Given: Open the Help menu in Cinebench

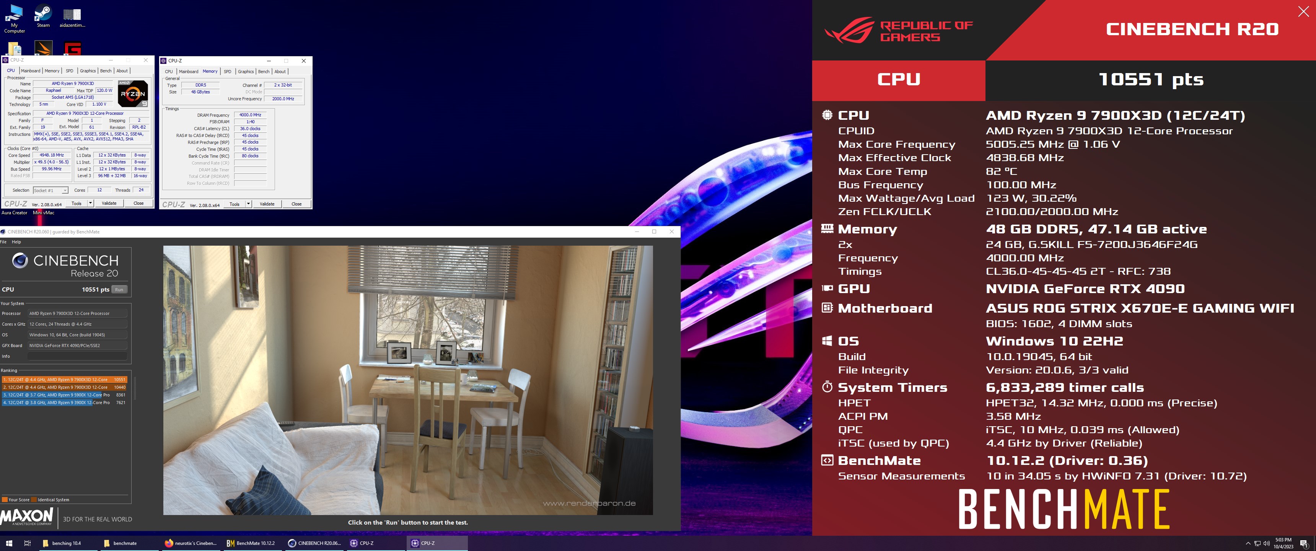Looking at the screenshot, I should click(16, 242).
